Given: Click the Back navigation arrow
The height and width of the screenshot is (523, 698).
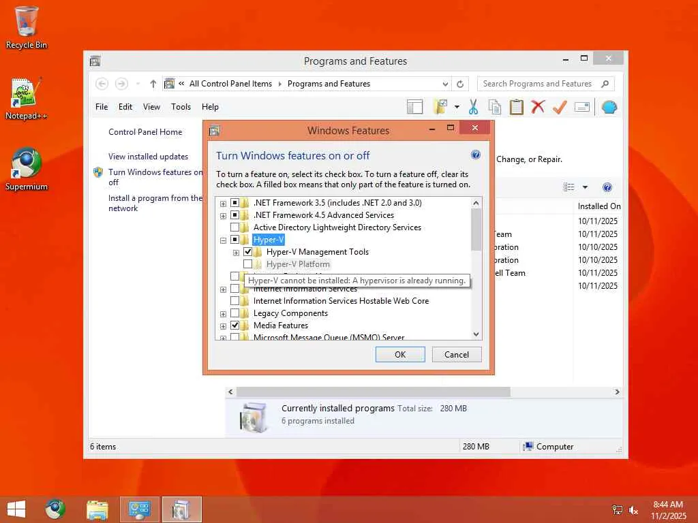Looking at the screenshot, I should [102, 84].
